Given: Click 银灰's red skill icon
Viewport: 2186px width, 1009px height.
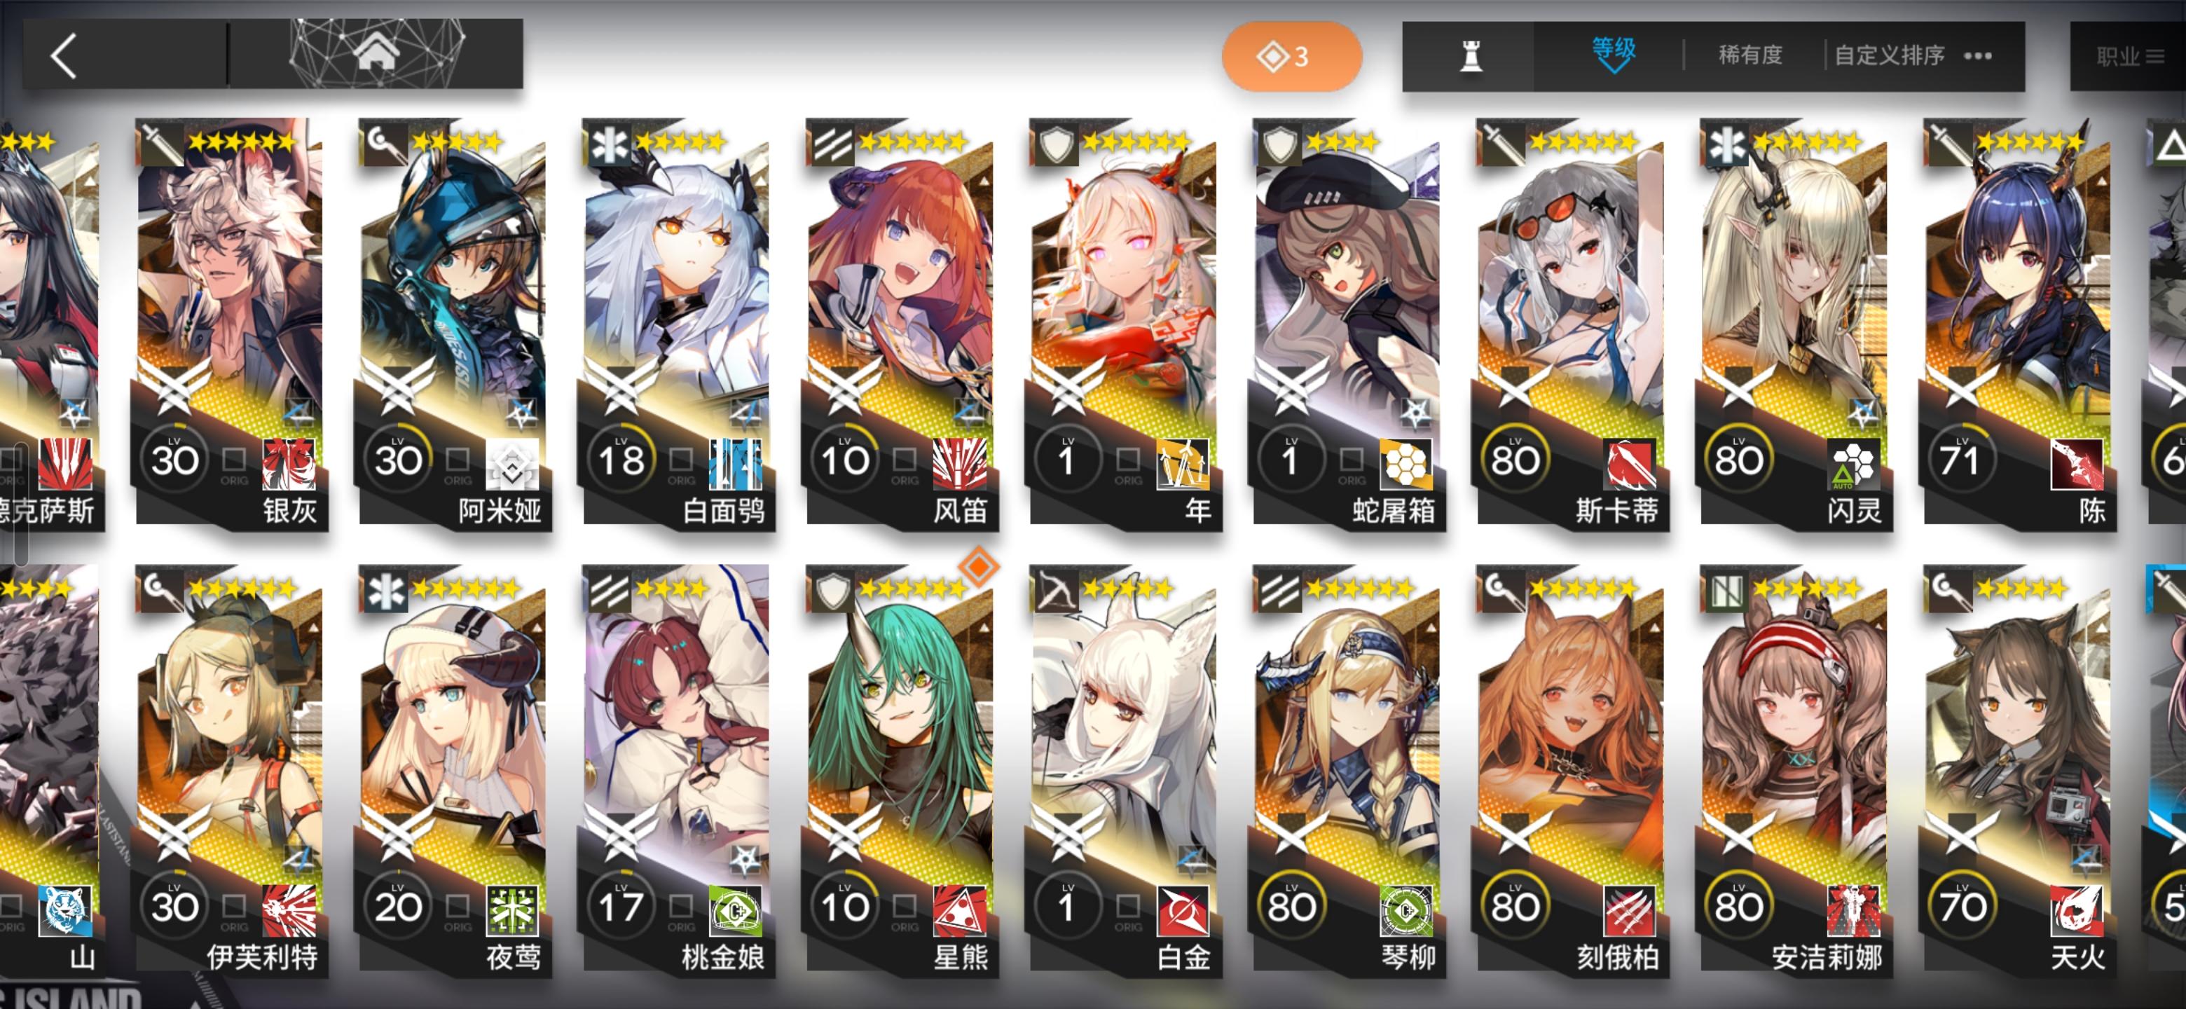Looking at the screenshot, I should 289,463.
